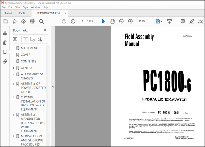Zoom out with minus button
This screenshot has height=147, width=205.
121,21
